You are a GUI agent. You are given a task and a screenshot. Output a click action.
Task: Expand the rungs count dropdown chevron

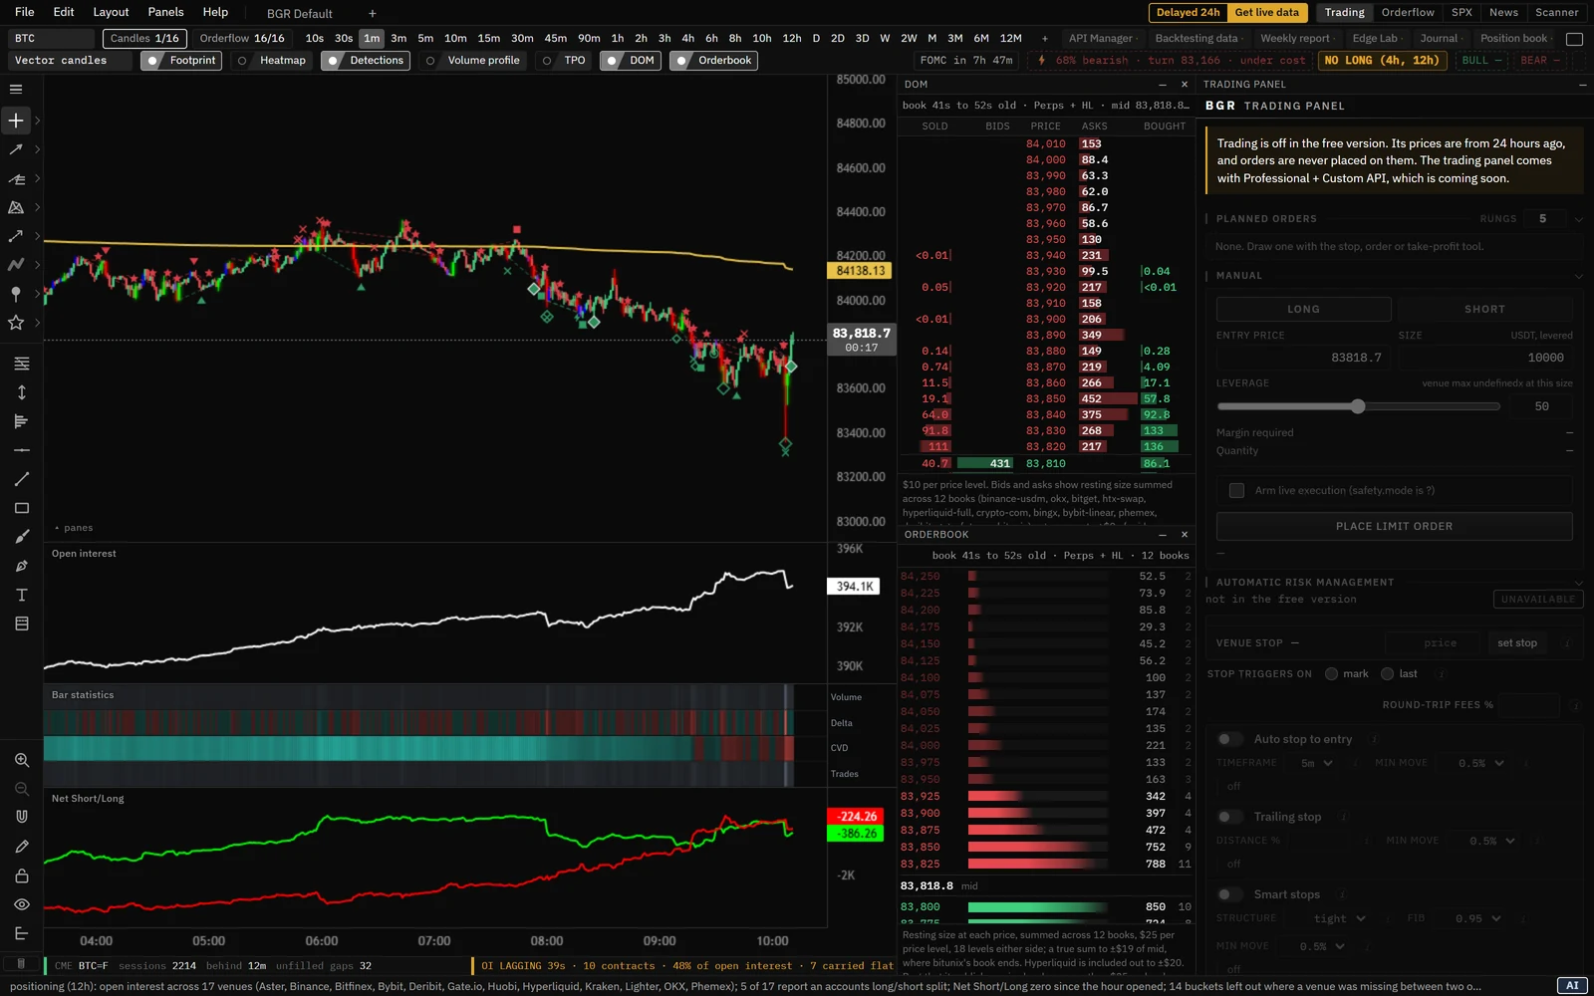tap(1578, 219)
